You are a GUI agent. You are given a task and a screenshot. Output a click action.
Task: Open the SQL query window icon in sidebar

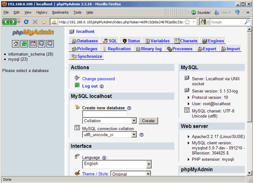[x=33, y=44]
